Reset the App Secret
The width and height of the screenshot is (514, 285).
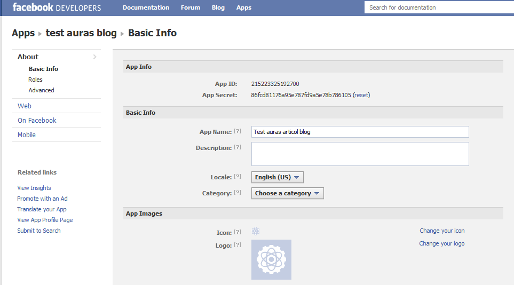tap(361, 95)
